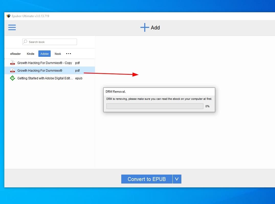Screen dimensions: 275x204
Task: Open output format dropdown arrow beside Convert
Action: pos(177,179)
